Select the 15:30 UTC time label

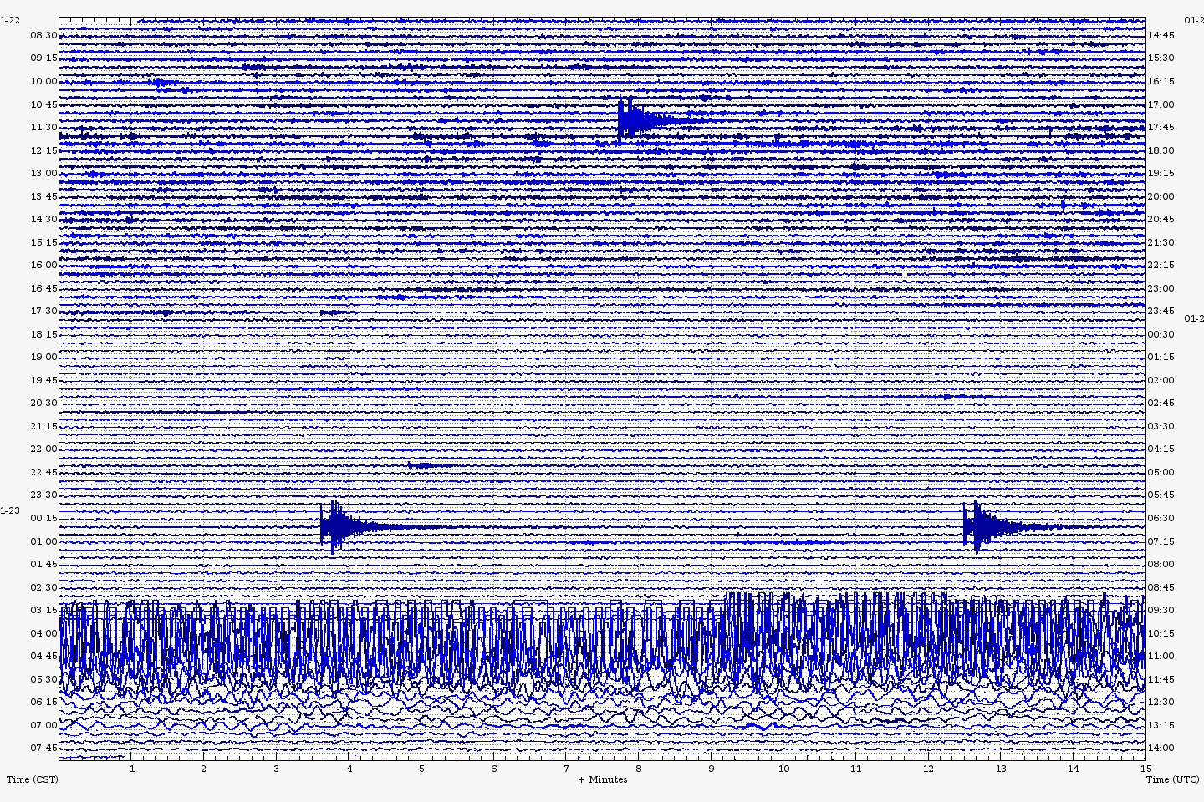(1161, 58)
